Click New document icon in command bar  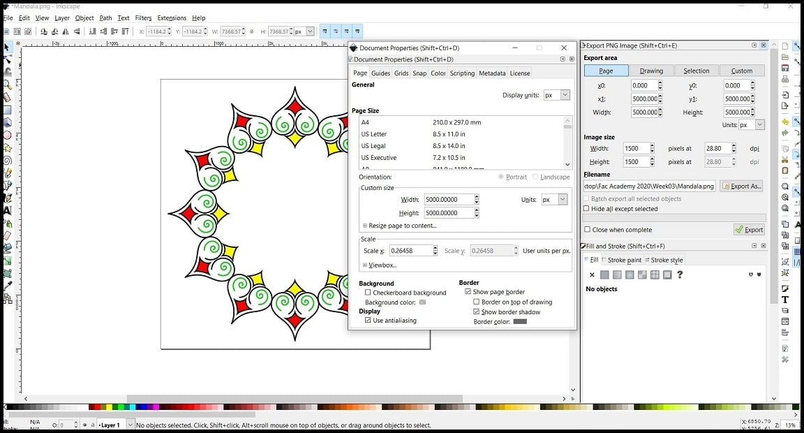click(x=785, y=45)
